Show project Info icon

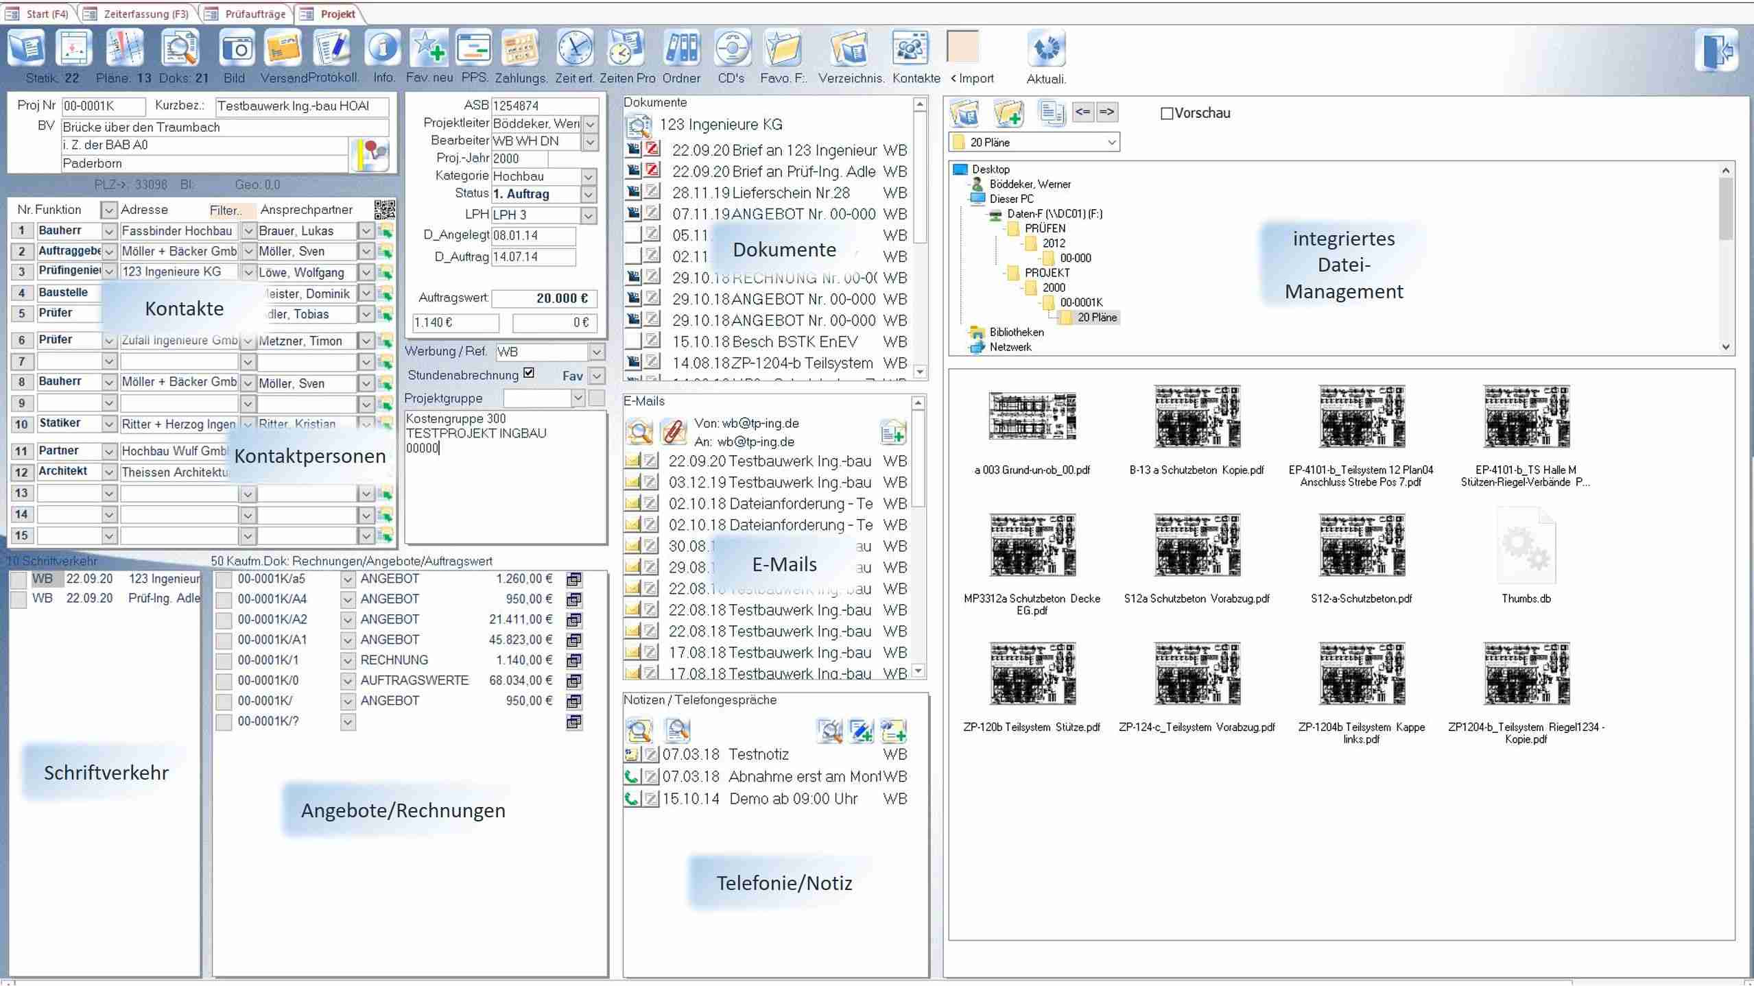tap(383, 49)
